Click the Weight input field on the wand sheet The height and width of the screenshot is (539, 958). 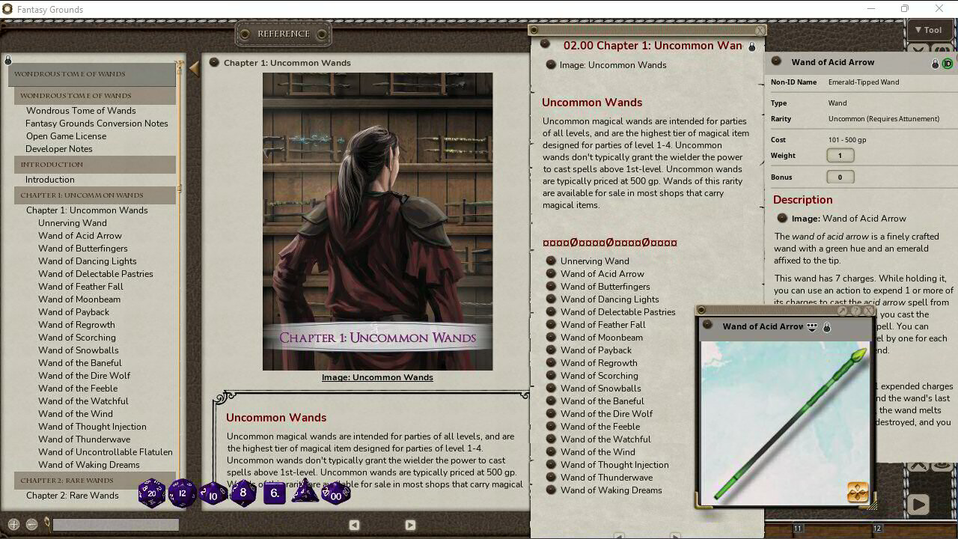click(840, 156)
